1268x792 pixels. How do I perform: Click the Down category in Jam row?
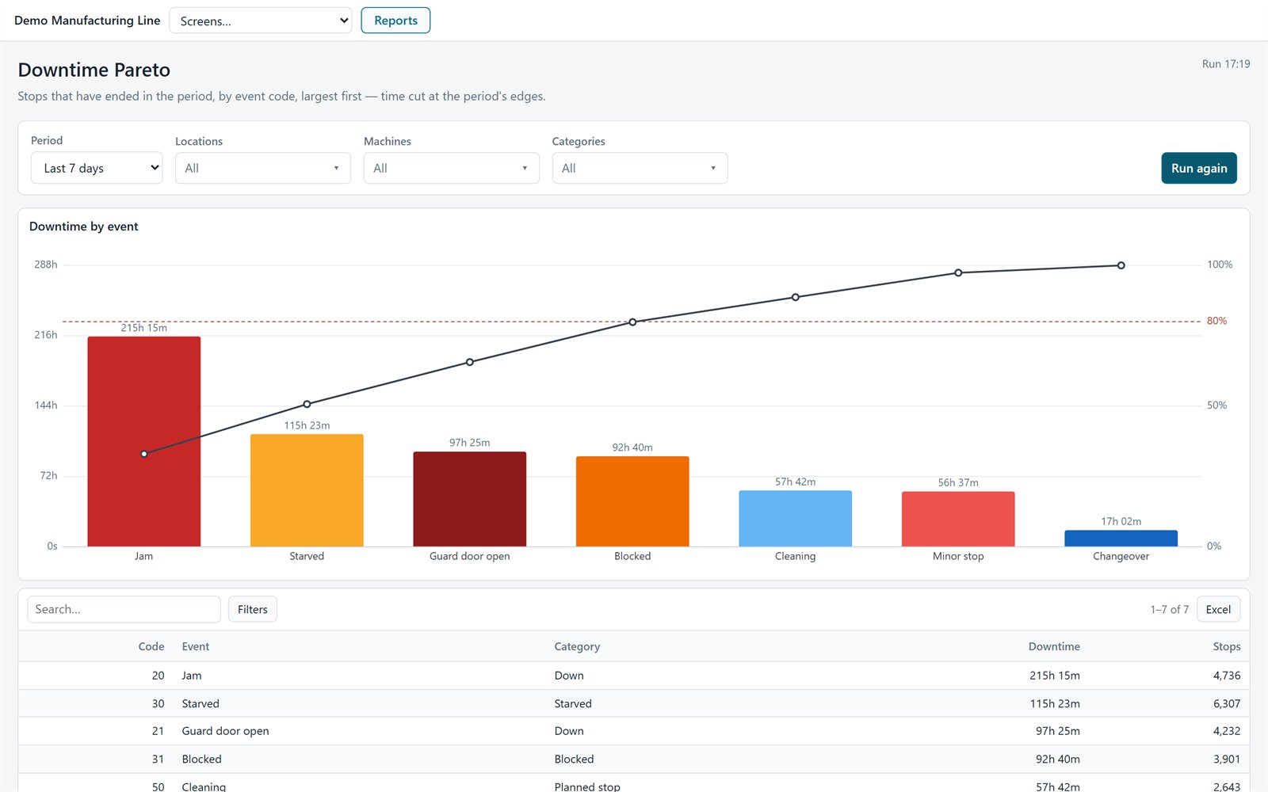point(569,676)
